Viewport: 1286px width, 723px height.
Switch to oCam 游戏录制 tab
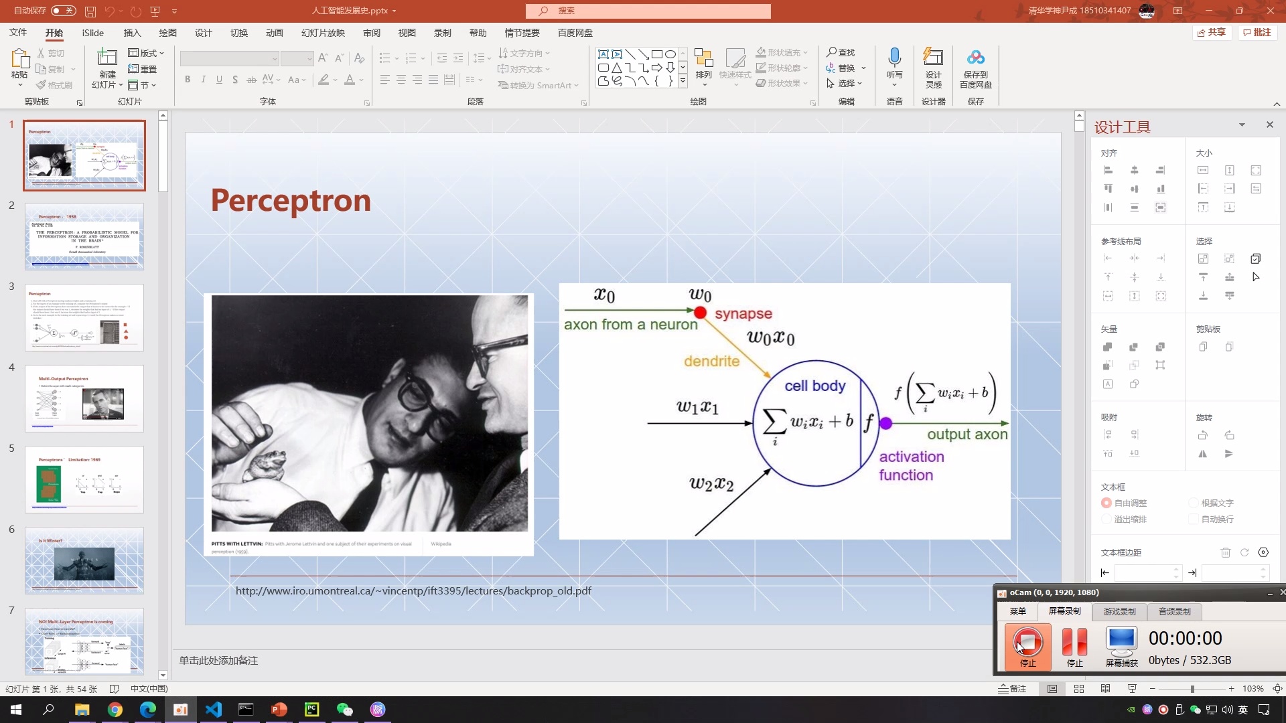tap(1119, 611)
